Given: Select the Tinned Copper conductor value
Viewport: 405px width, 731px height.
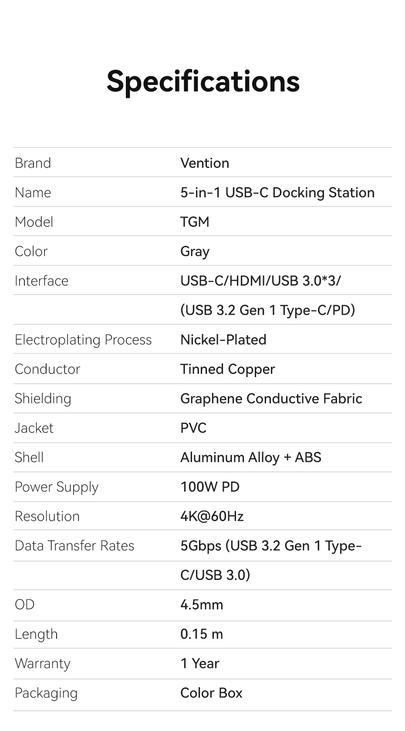Looking at the screenshot, I should point(227,369).
